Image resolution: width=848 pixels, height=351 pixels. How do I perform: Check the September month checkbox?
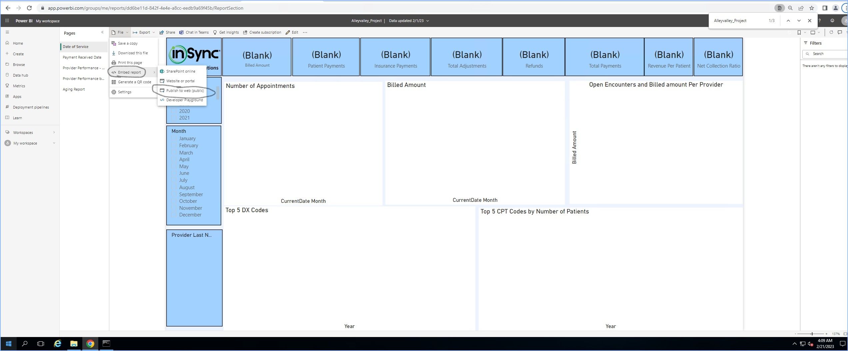pyautogui.click(x=174, y=194)
